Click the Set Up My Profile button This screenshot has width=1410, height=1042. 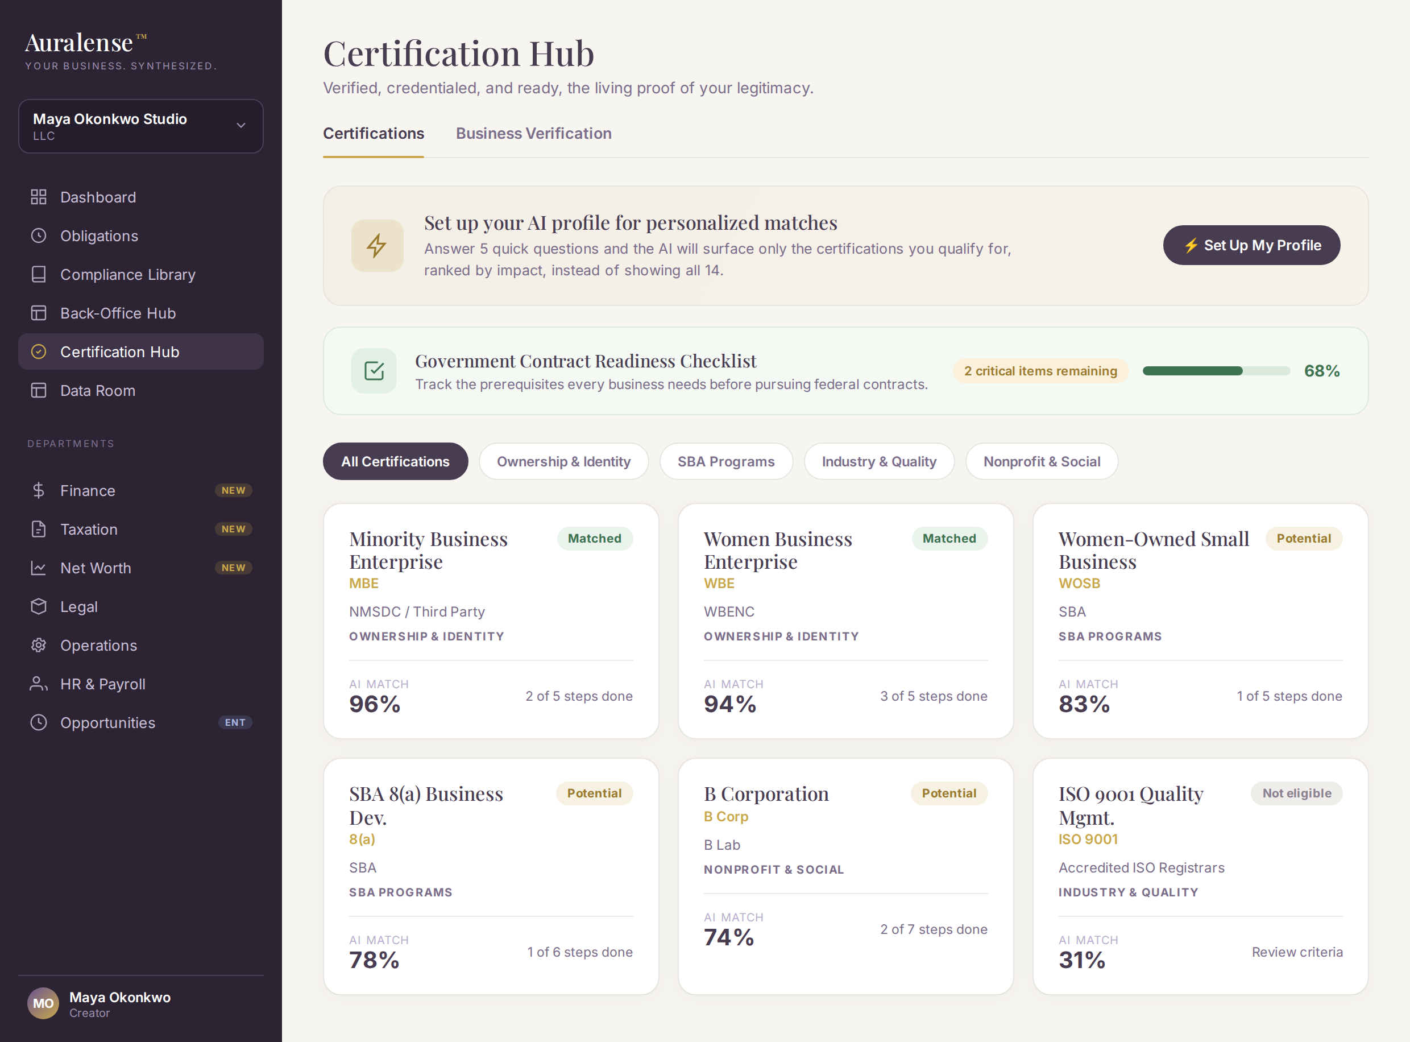[x=1251, y=245]
